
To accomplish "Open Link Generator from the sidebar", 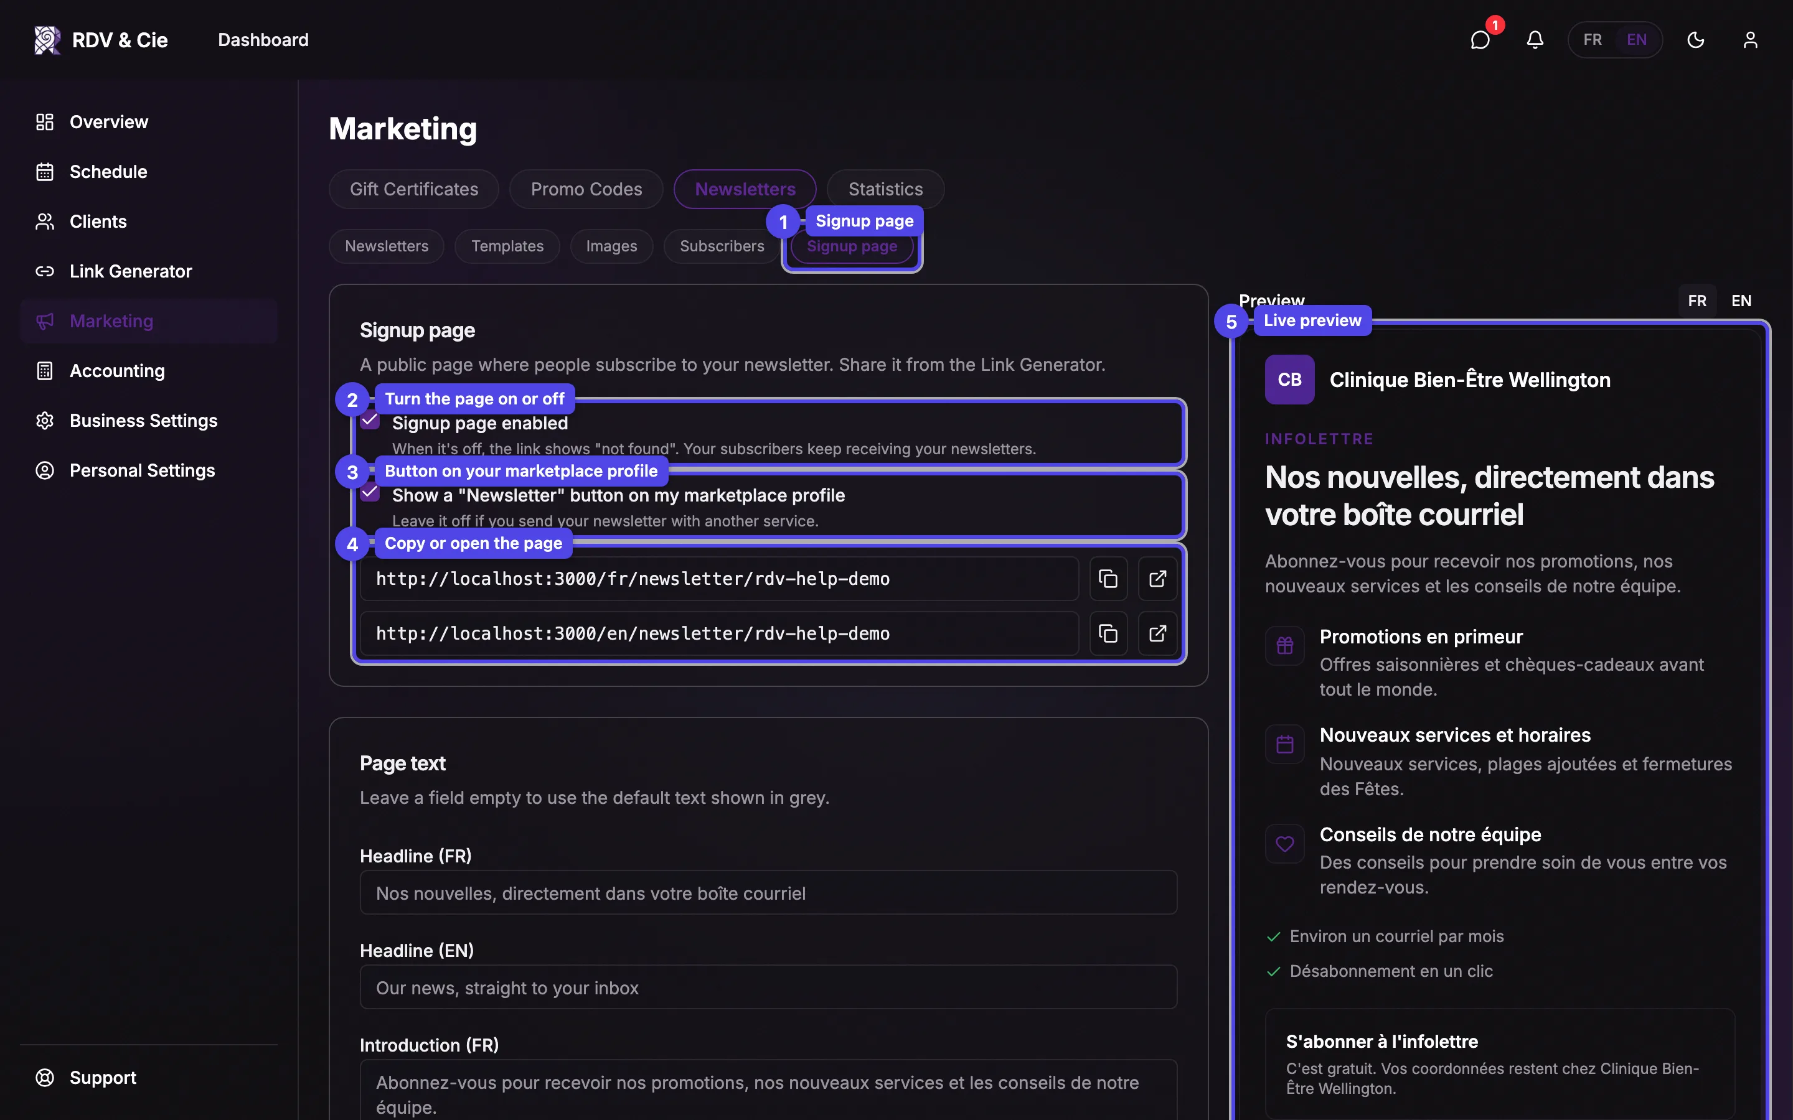I will 148,271.
